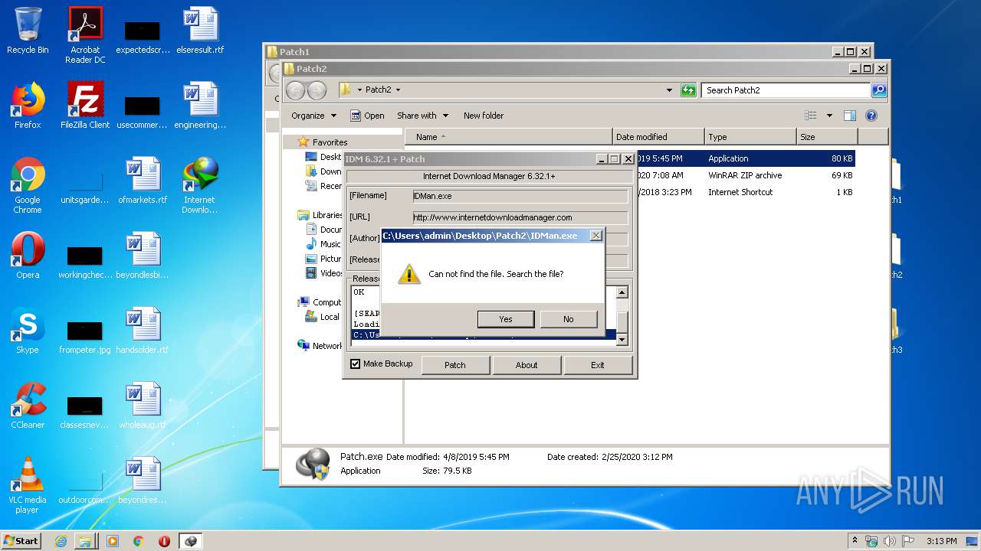Expand the change view dropdown arrow
This screenshot has height=551, width=981.
tap(829, 116)
